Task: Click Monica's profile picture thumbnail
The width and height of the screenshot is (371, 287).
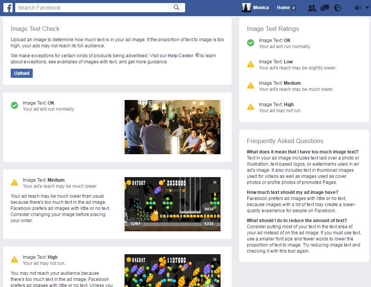Action: pos(246,7)
